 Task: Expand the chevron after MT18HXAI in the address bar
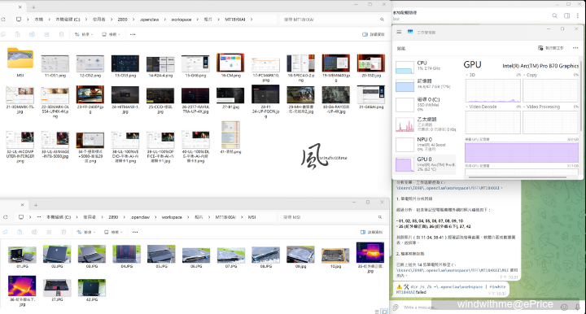pos(251,20)
